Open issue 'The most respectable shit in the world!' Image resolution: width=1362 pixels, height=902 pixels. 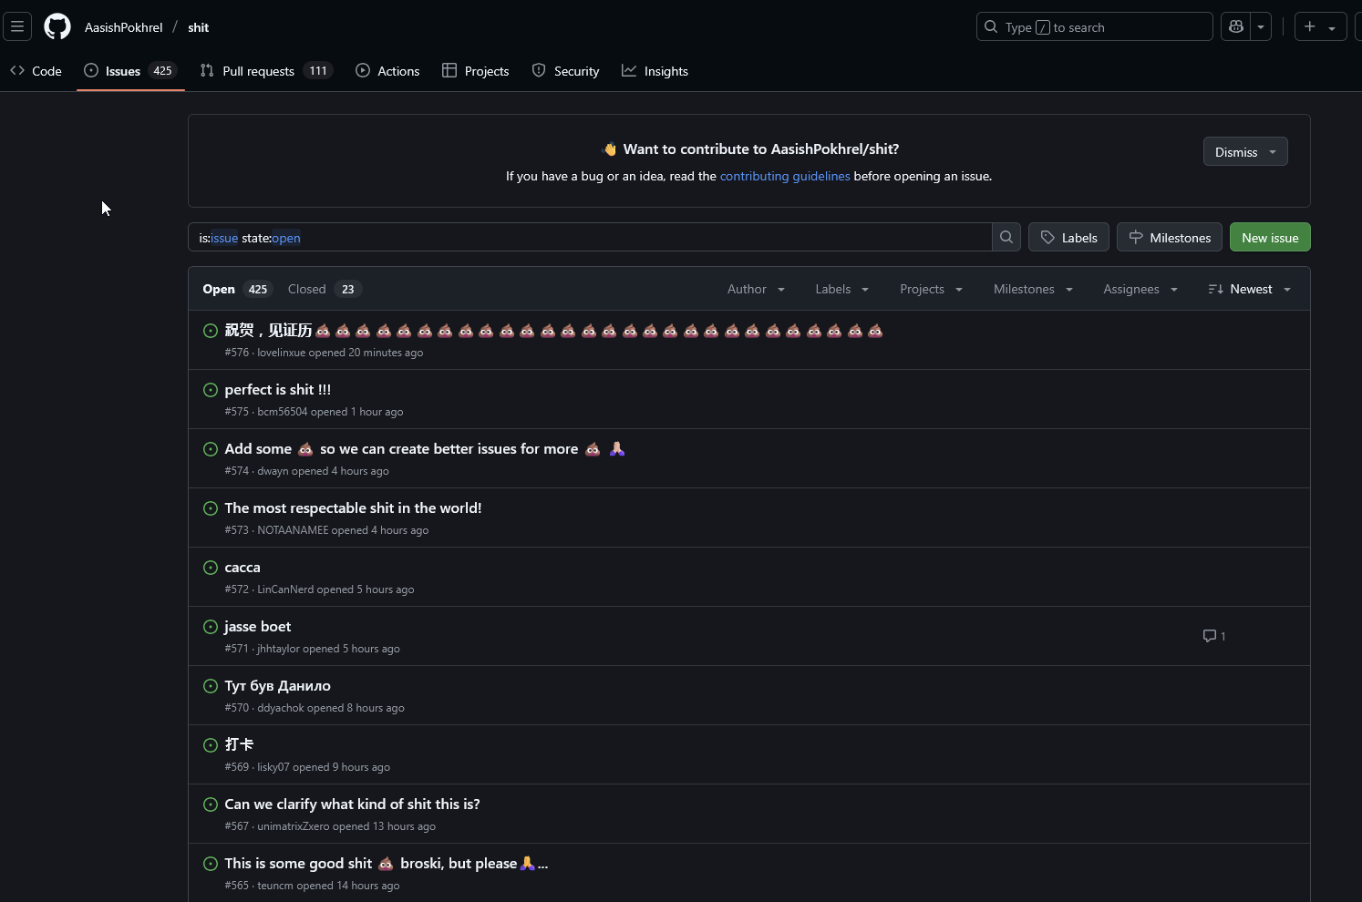click(353, 507)
